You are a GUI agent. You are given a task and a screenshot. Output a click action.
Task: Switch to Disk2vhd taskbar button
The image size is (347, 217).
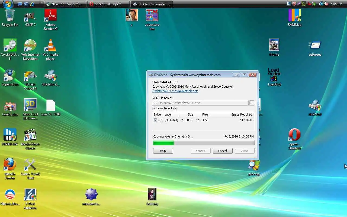pyautogui.click(x=152, y=4)
